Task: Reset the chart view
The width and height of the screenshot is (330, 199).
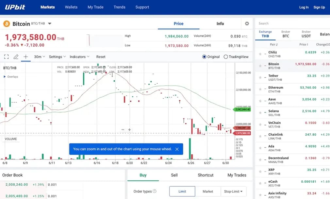Action: [101, 57]
